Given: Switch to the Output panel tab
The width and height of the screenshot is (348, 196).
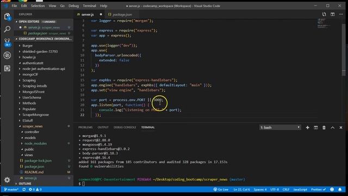Looking at the screenshot, I should (x=103, y=127).
